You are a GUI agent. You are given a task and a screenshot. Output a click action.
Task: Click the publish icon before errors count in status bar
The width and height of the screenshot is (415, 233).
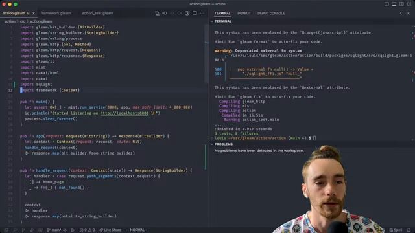pos(73,230)
